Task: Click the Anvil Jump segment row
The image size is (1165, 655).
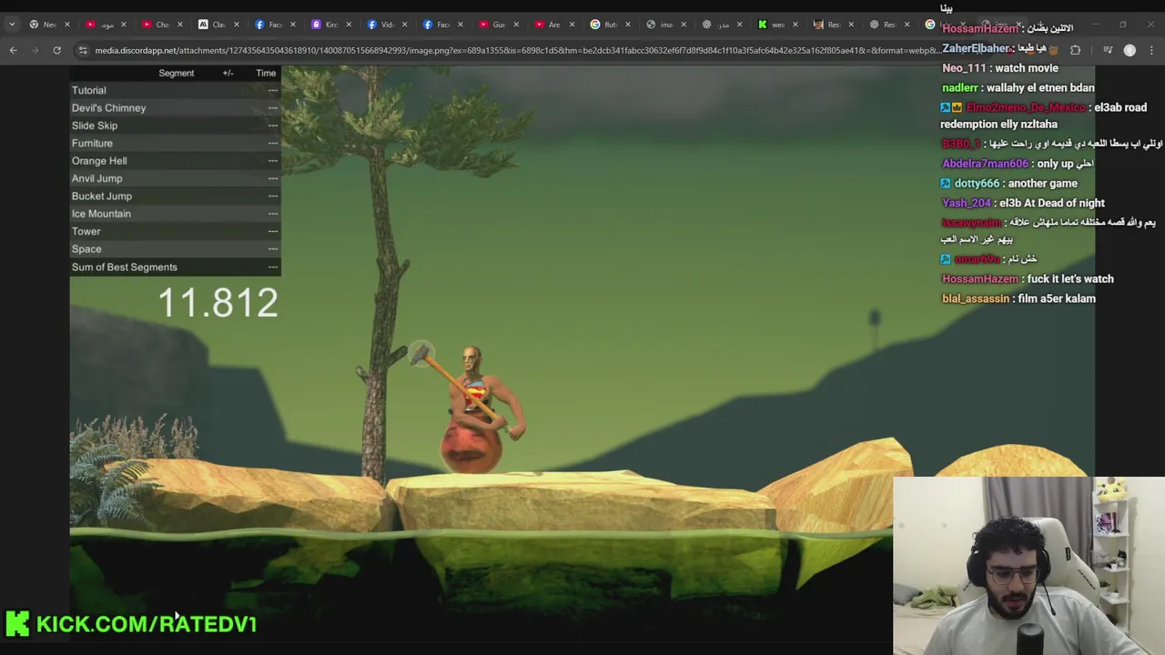Action: [x=175, y=178]
